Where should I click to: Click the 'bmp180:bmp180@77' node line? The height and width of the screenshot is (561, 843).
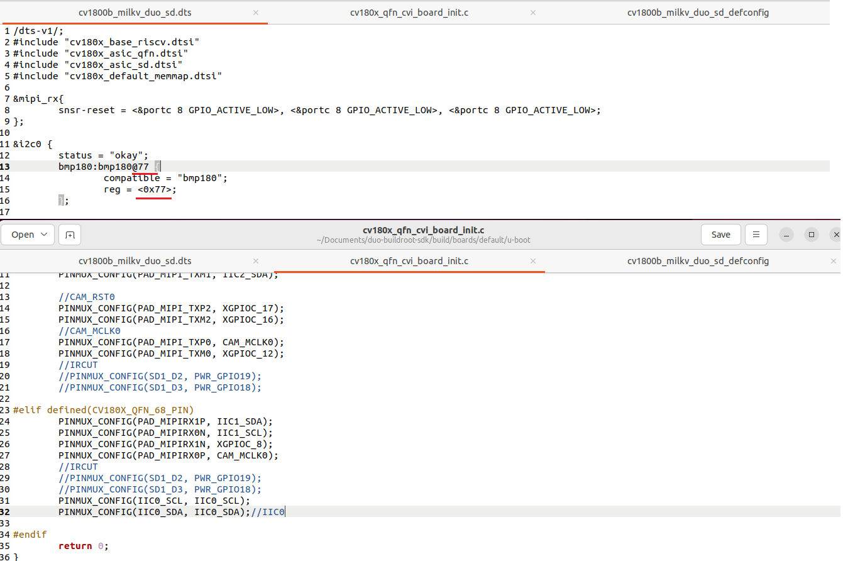[x=110, y=167]
